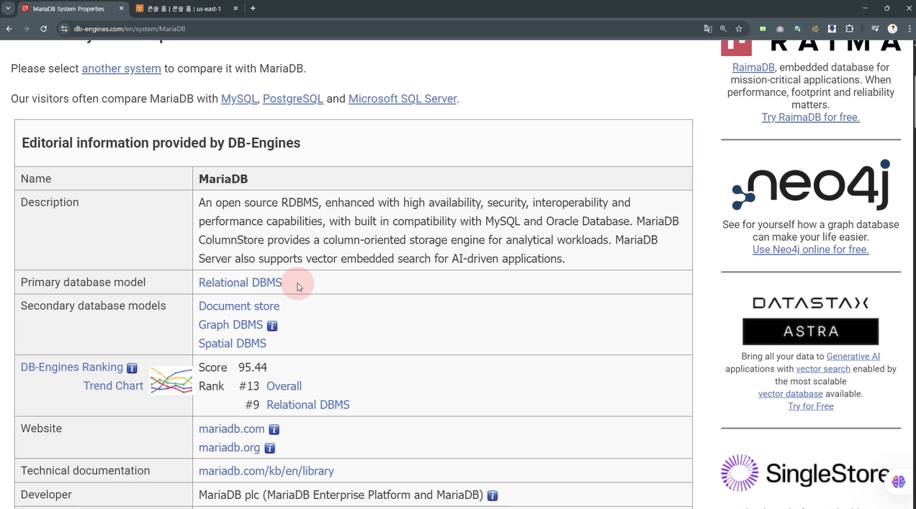The width and height of the screenshot is (916, 509).
Task: Open the Overall ranking link
Action: point(284,386)
